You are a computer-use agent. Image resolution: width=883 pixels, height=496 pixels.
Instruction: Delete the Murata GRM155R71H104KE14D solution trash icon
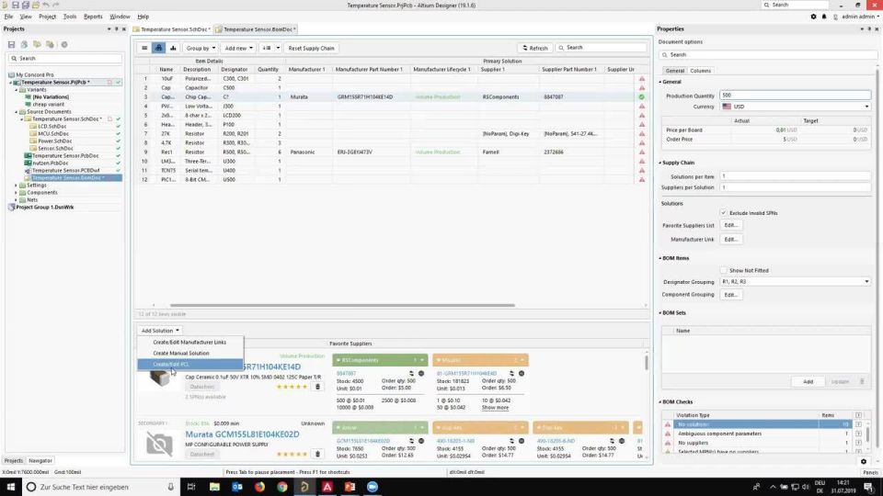pos(317,387)
